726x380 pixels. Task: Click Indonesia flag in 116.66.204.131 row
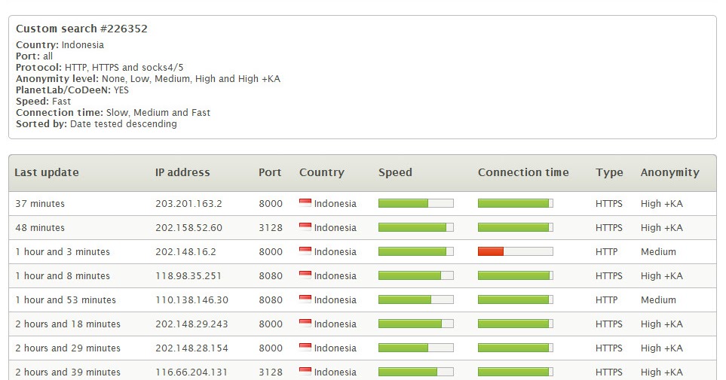tap(305, 371)
